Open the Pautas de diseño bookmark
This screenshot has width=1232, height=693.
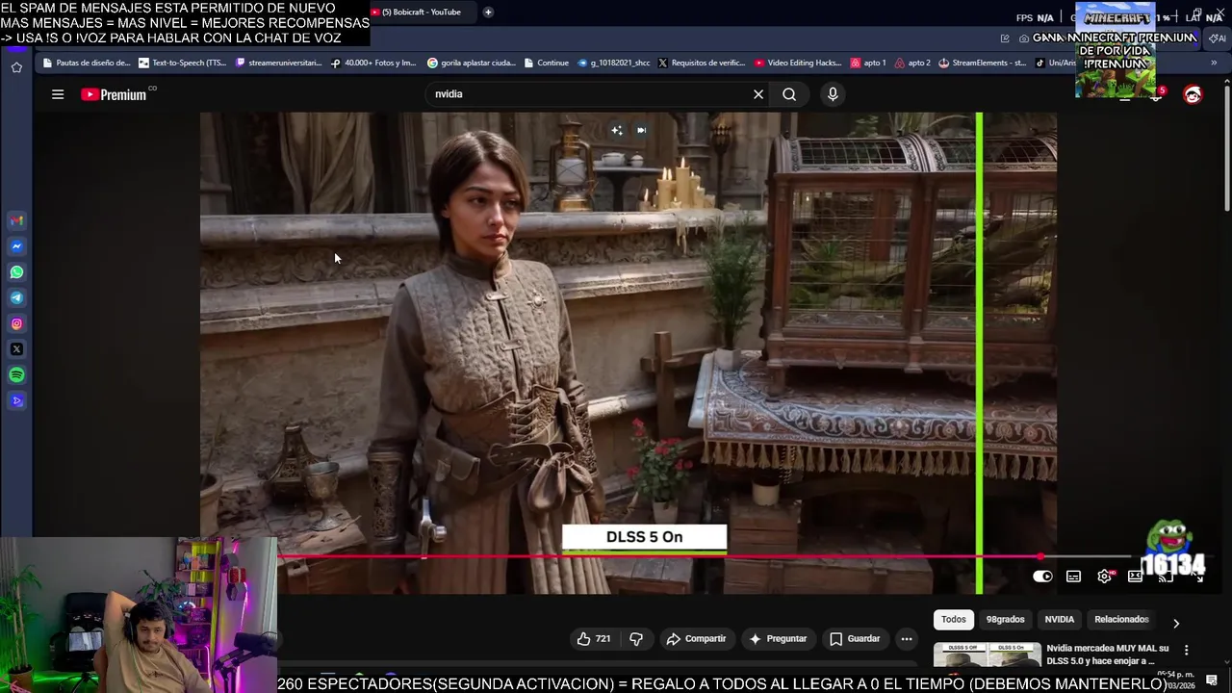tap(87, 64)
